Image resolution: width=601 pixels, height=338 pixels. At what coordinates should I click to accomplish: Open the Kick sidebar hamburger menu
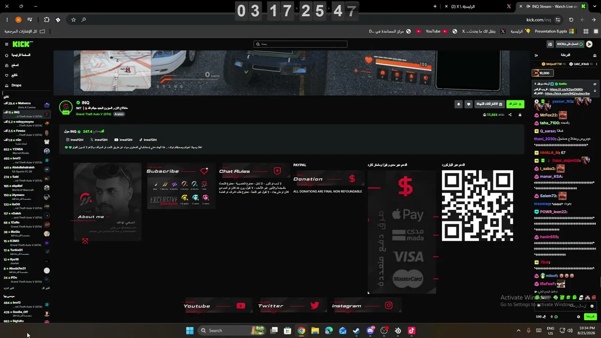click(7, 44)
